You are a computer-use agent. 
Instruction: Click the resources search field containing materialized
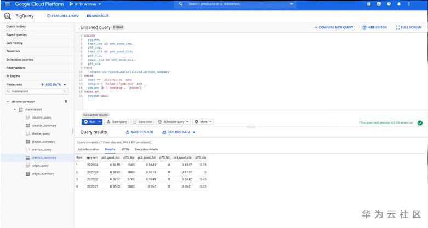click(x=37, y=91)
